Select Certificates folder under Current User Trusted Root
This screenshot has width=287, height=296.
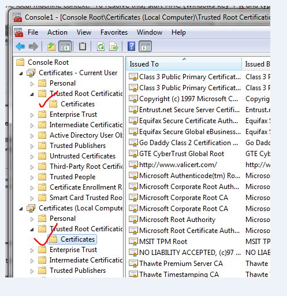coord(78,104)
